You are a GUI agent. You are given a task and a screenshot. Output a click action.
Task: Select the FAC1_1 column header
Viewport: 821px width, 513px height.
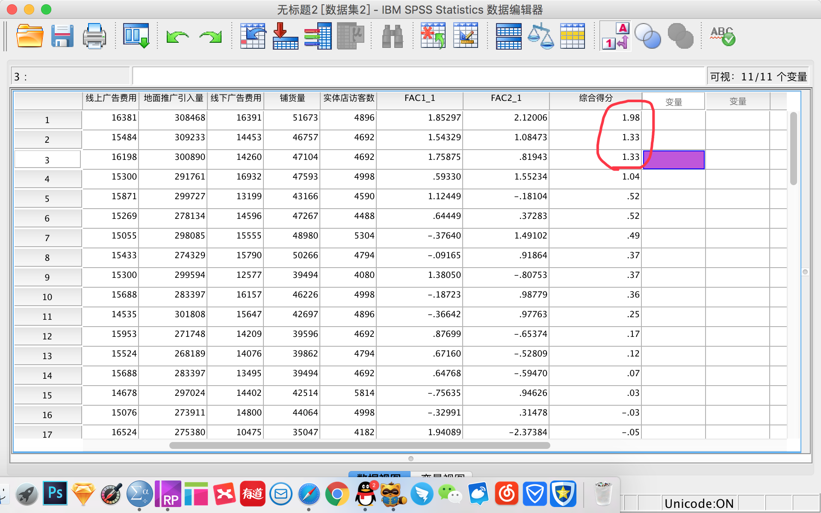(x=419, y=98)
